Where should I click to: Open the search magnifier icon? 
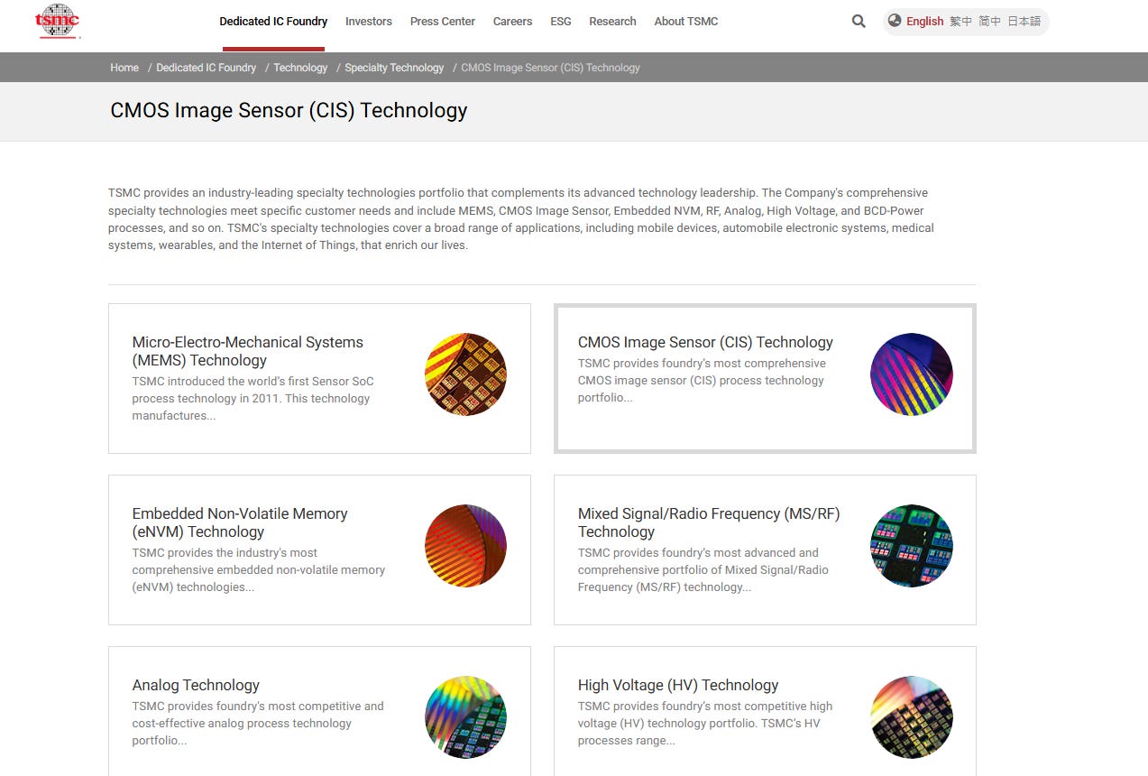click(x=859, y=21)
